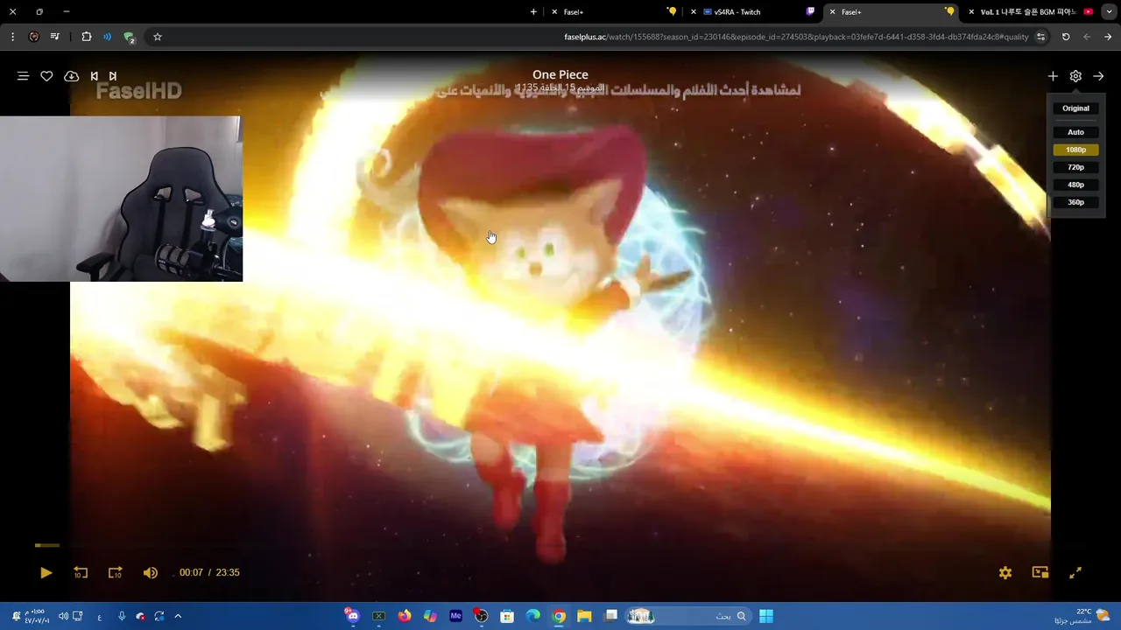The image size is (1121, 630).
Task: Select 1080p quality
Action: click(1075, 150)
